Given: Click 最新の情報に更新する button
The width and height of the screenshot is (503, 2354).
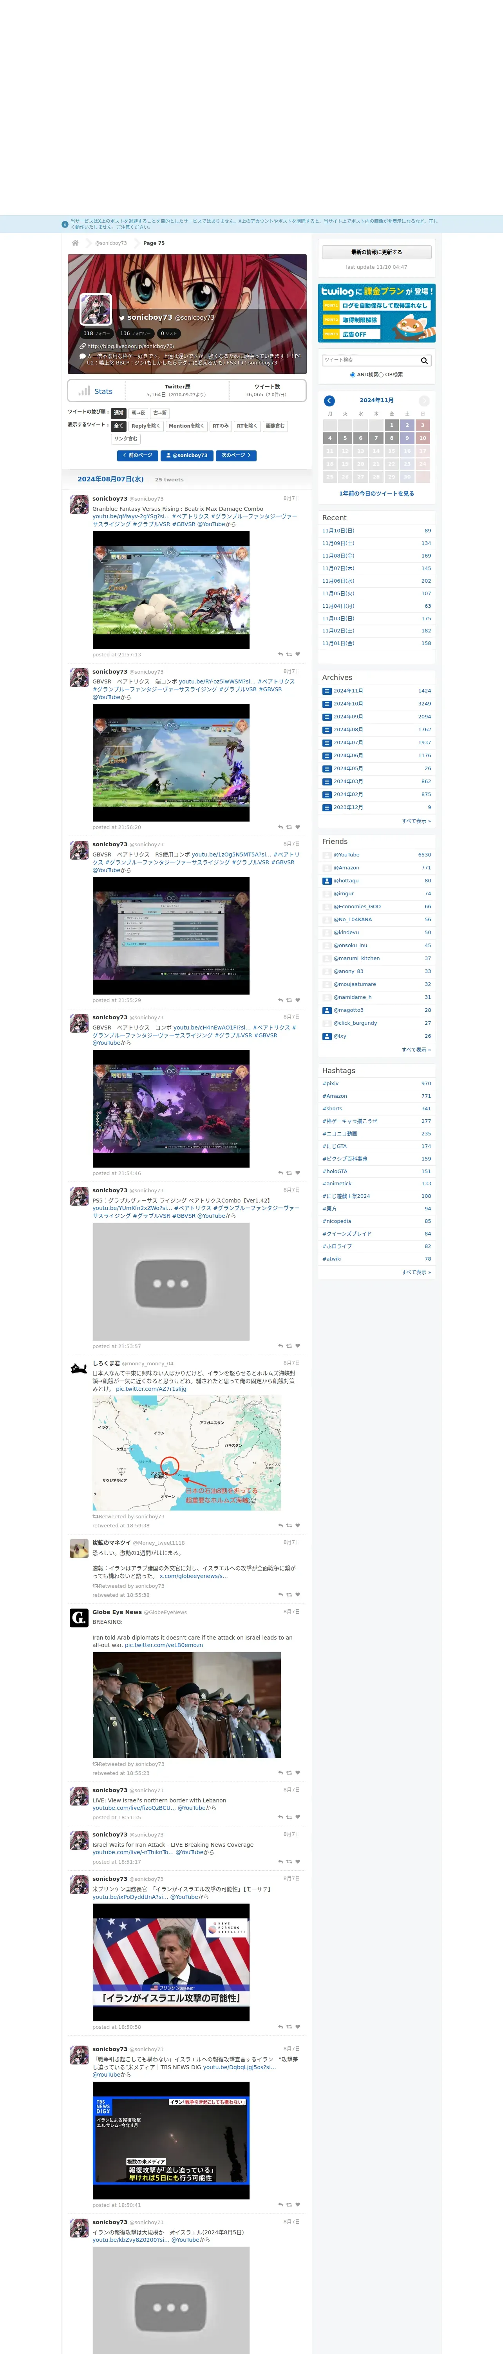Looking at the screenshot, I should point(377,252).
